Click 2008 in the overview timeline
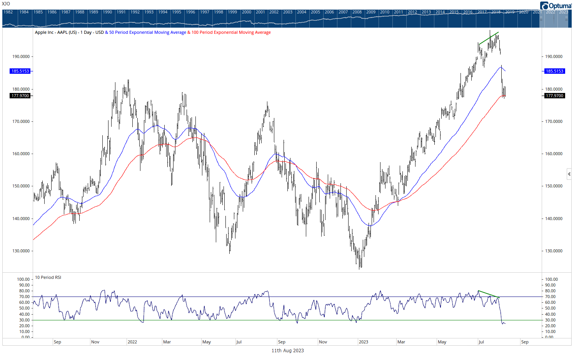The width and height of the screenshot is (574, 358). click(x=357, y=12)
